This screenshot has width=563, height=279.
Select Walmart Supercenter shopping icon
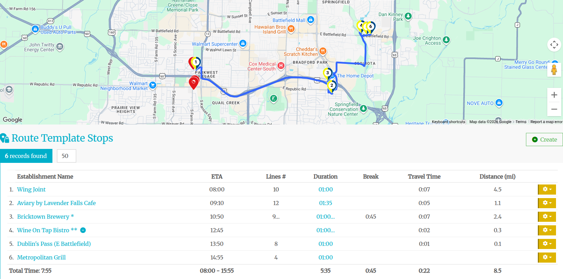coord(243,44)
